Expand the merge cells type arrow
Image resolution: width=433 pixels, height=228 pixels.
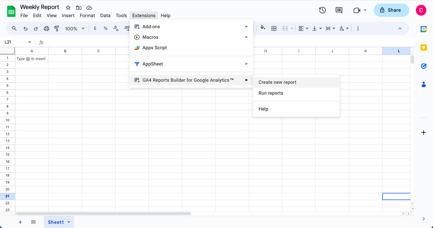[292, 29]
